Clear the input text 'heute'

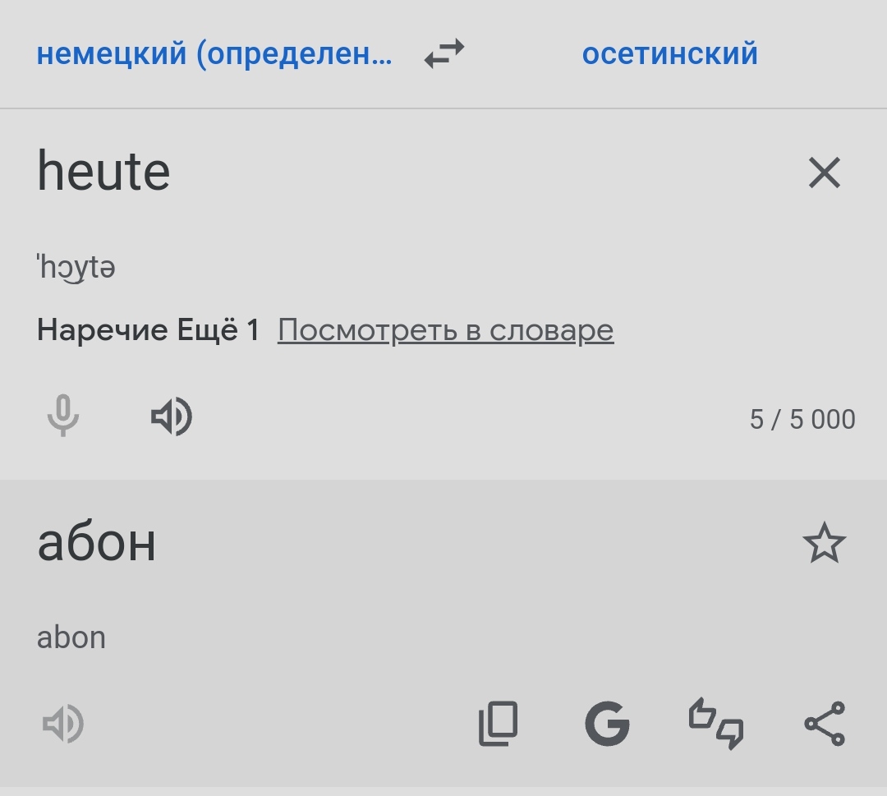(x=825, y=173)
